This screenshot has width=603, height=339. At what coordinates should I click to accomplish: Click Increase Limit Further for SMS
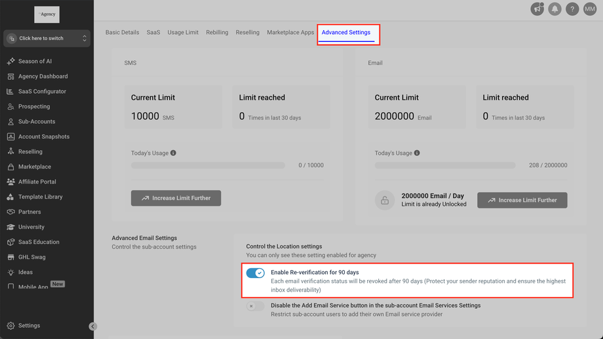(176, 198)
